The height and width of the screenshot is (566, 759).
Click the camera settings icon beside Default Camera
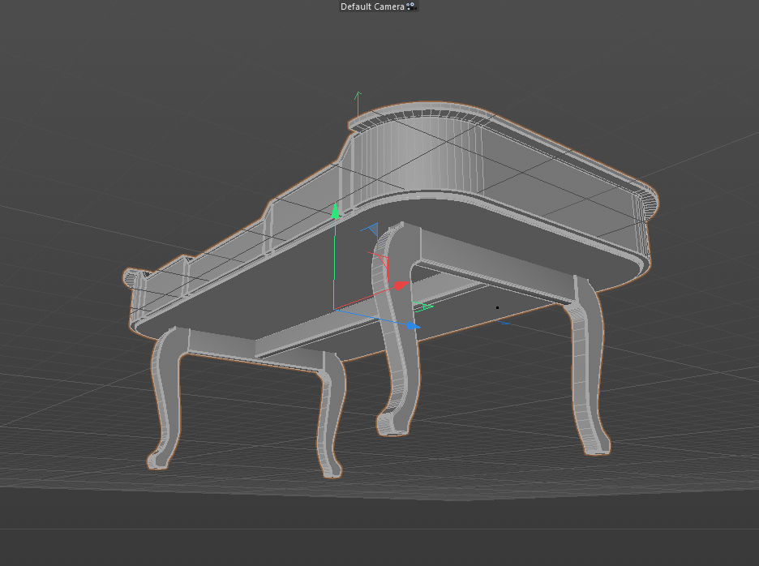point(410,6)
